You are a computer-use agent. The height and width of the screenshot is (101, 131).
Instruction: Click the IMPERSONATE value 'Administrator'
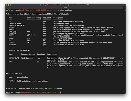(27, 58)
